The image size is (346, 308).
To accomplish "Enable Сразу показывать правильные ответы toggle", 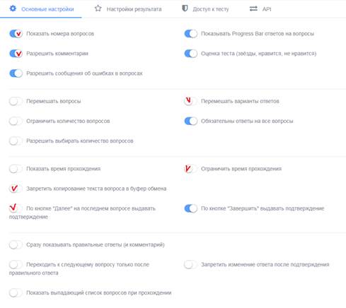I will click(x=16, y=244).
